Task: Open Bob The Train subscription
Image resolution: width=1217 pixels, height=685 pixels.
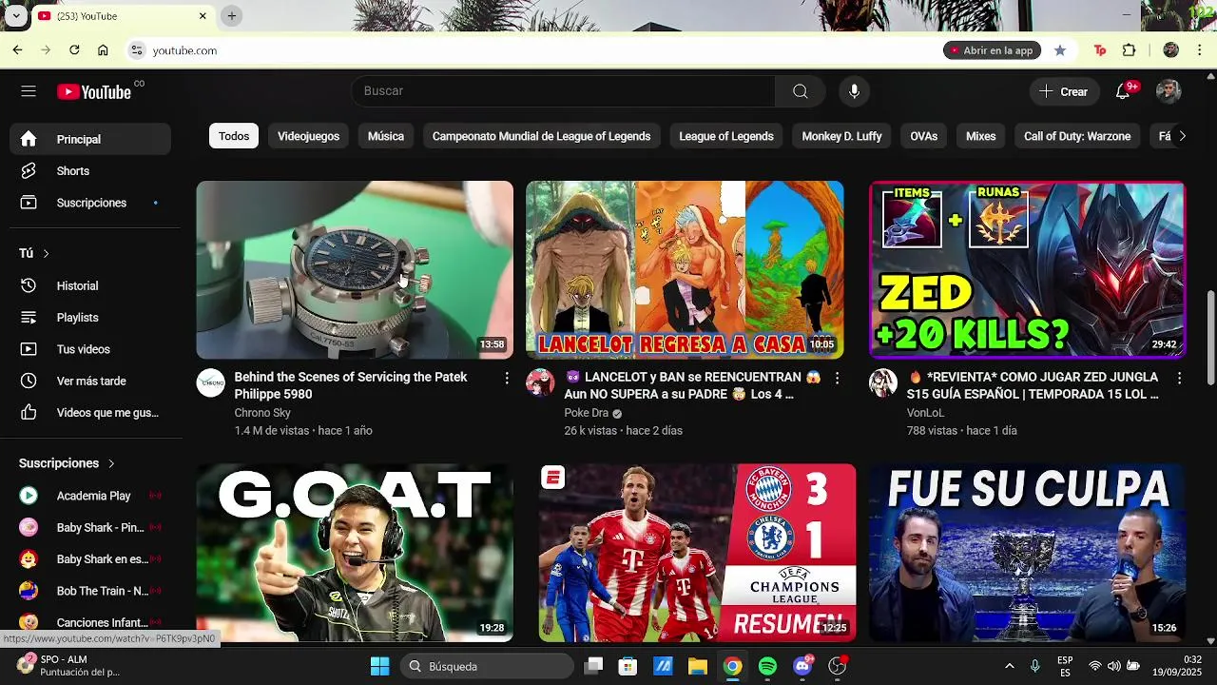Action: click(x=91, y=591)
